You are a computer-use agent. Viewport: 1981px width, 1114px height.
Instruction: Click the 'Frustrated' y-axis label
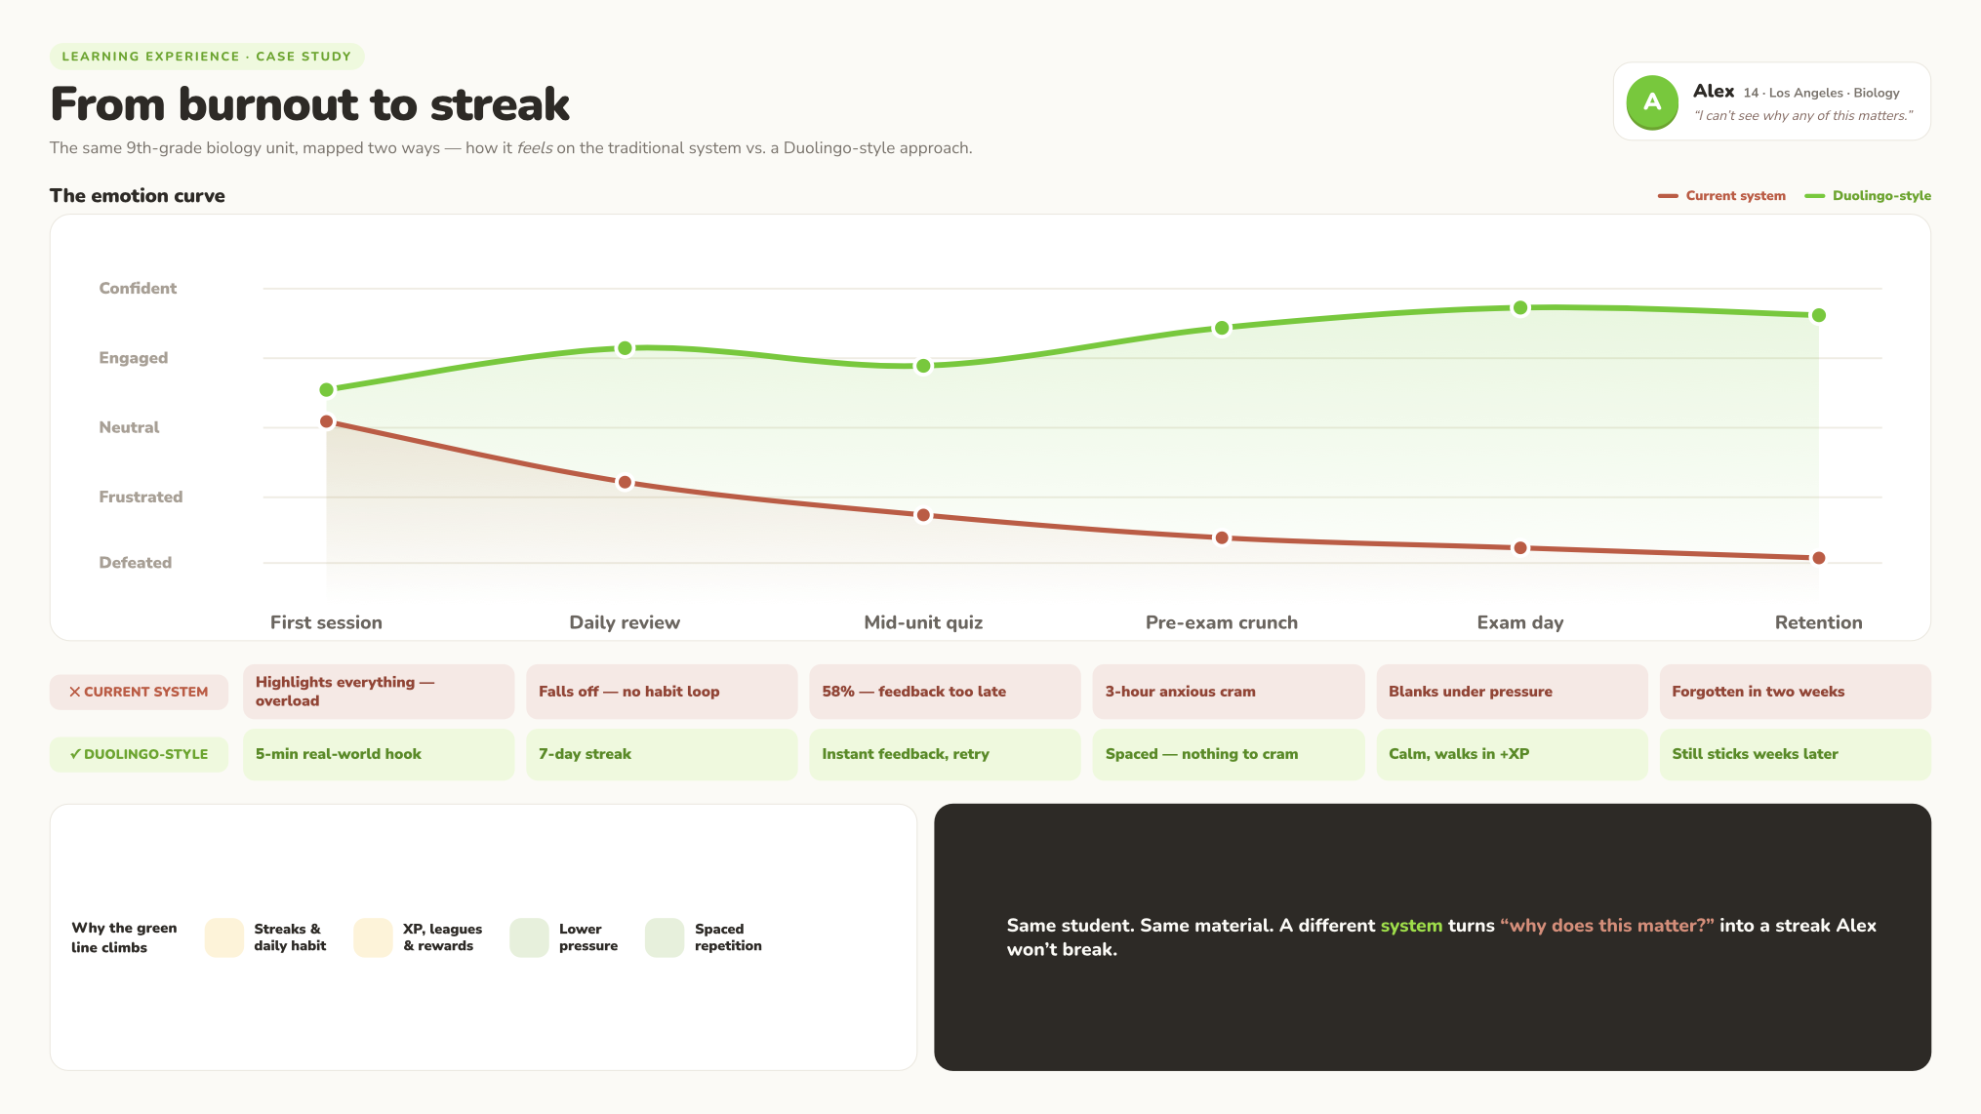point(141,497)
